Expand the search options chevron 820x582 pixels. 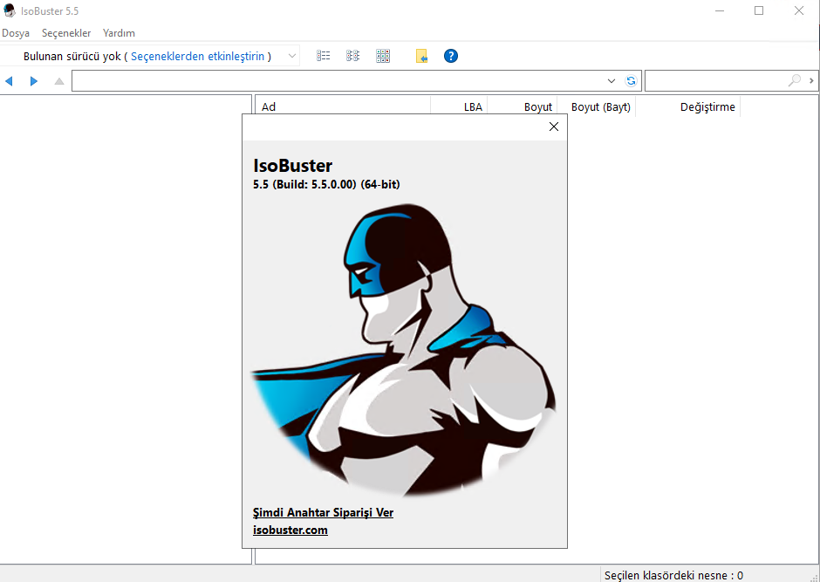click(x=812, y=81)
